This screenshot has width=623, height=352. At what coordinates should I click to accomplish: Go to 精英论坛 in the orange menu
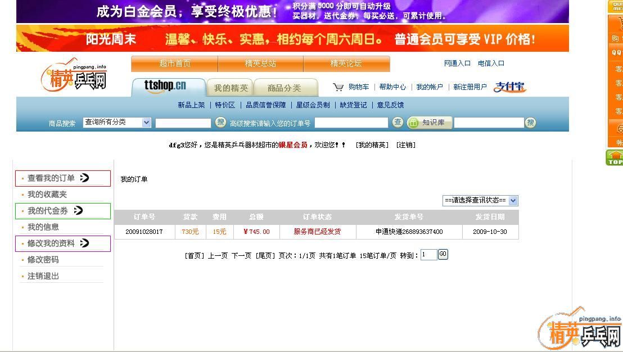346,64
